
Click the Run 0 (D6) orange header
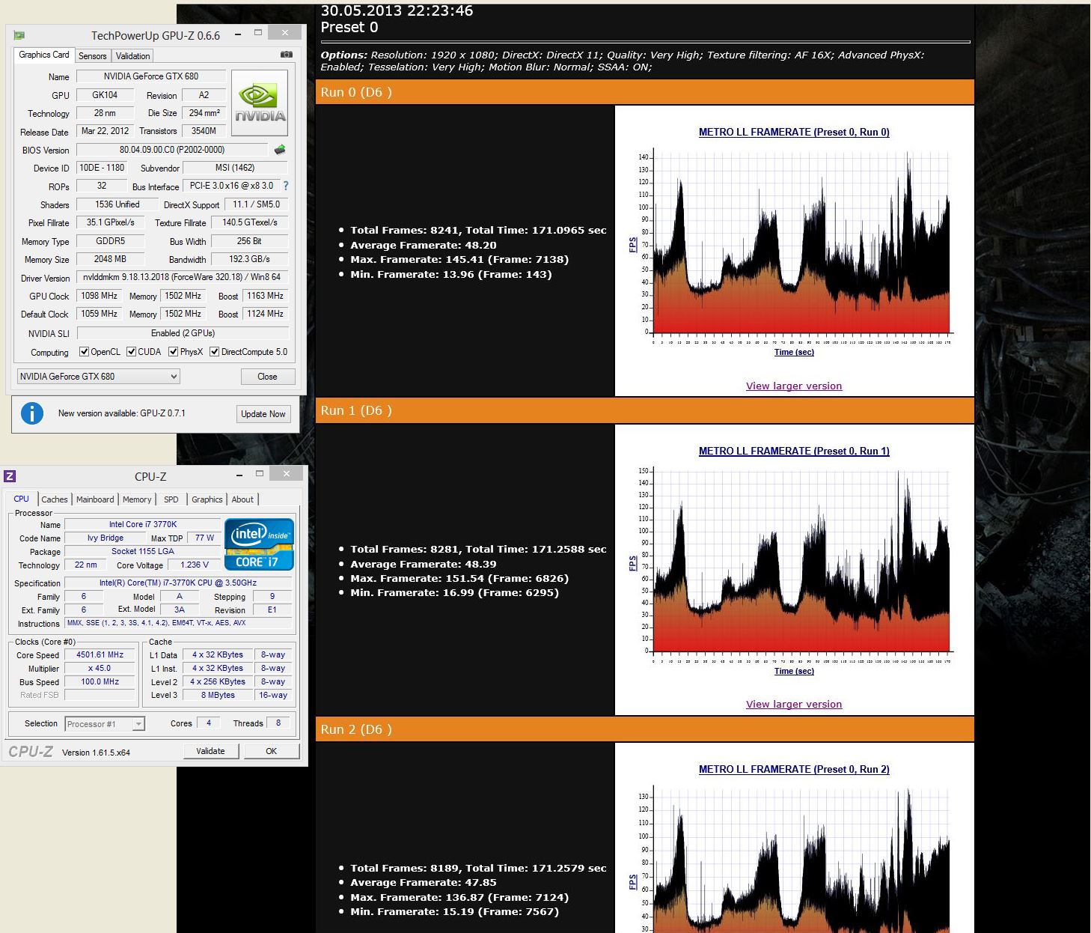[x=645, y=92]
